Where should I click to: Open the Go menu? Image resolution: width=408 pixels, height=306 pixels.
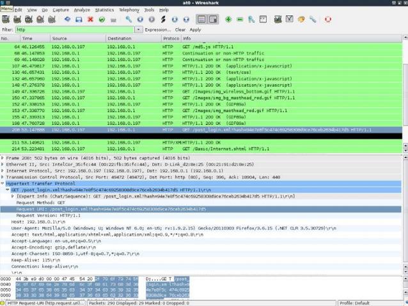click(x=45, y=10)
